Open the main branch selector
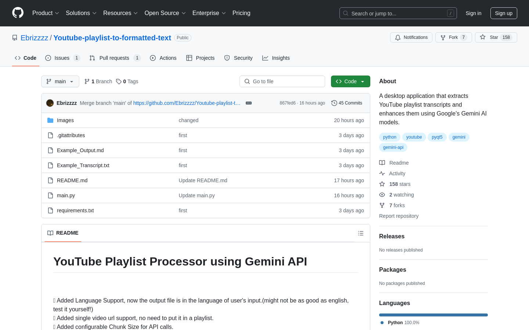The image size is (529, 330). (x=60, y=81)
